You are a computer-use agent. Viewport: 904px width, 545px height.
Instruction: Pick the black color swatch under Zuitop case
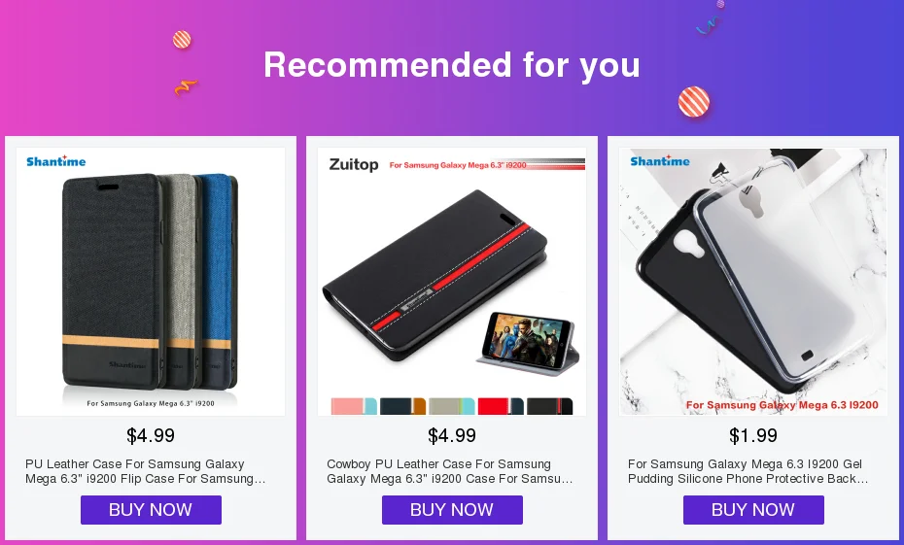click(x=549, y=406)
